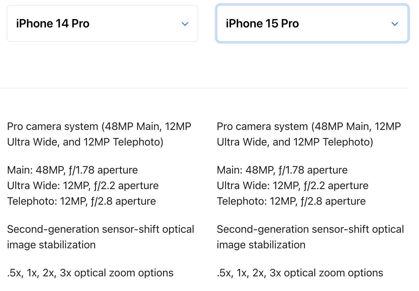The height and width of the screenshot is (291, 419).
Task: Click "image stabilization" text under iPhone 15 Pro
Action: pos(261,245)
